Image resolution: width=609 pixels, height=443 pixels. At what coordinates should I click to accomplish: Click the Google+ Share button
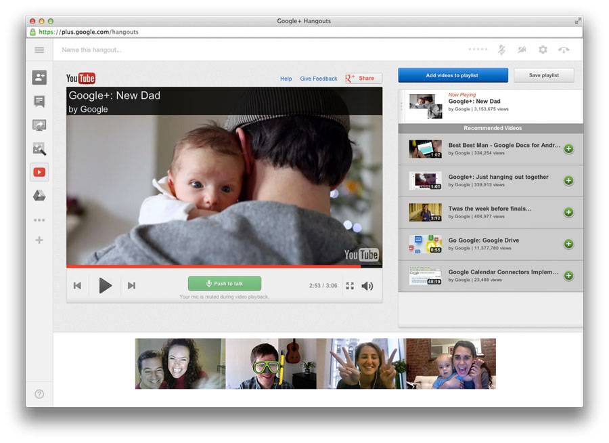tap(363, 78)
